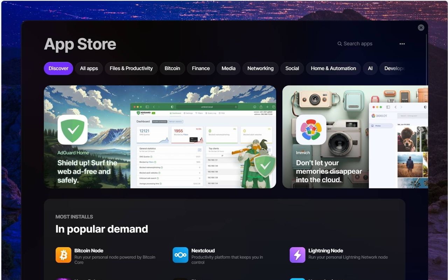448x280 pixels.
Task: Close the App Store dialog
Action: pos(421,28)
